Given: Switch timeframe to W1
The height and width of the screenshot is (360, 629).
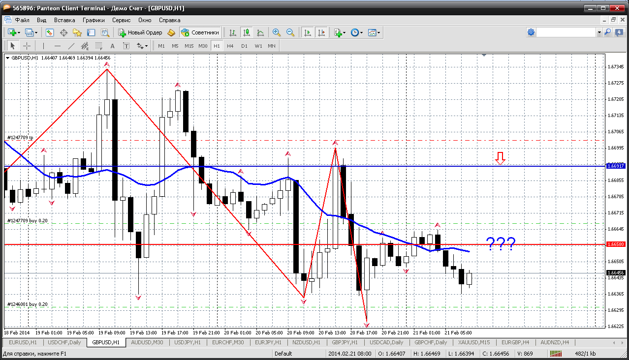Looking at the screenshot, I should pos(258,46).
